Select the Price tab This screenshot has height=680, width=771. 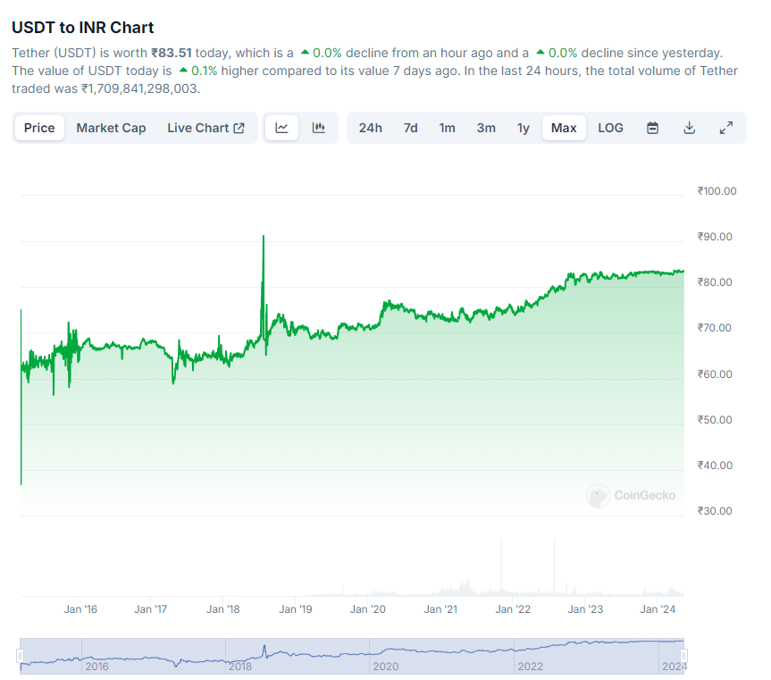[39, 128]
